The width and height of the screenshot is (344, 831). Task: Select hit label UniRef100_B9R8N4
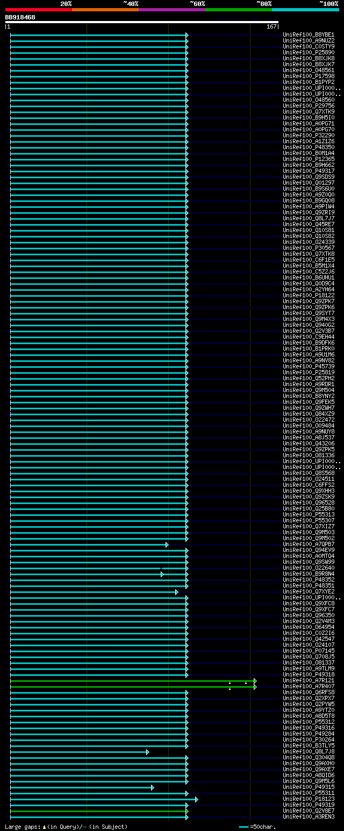[309, 574]
